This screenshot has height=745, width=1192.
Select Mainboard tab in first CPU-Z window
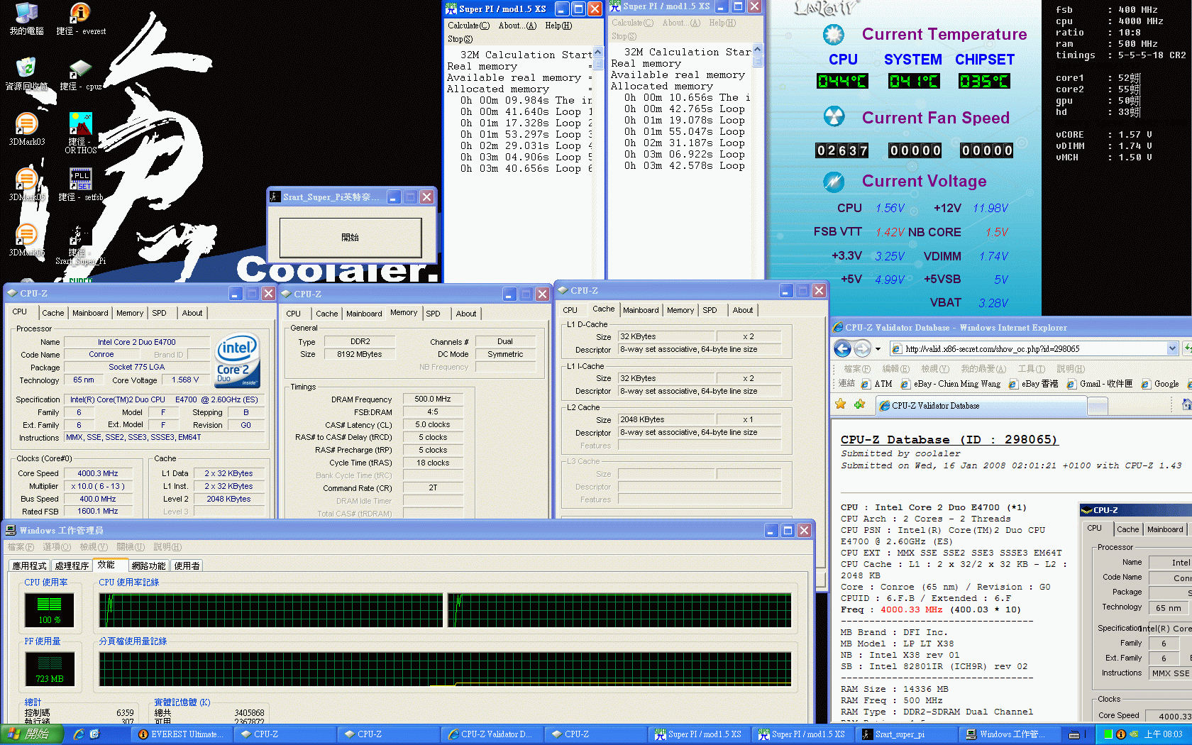tap(90, 313)
